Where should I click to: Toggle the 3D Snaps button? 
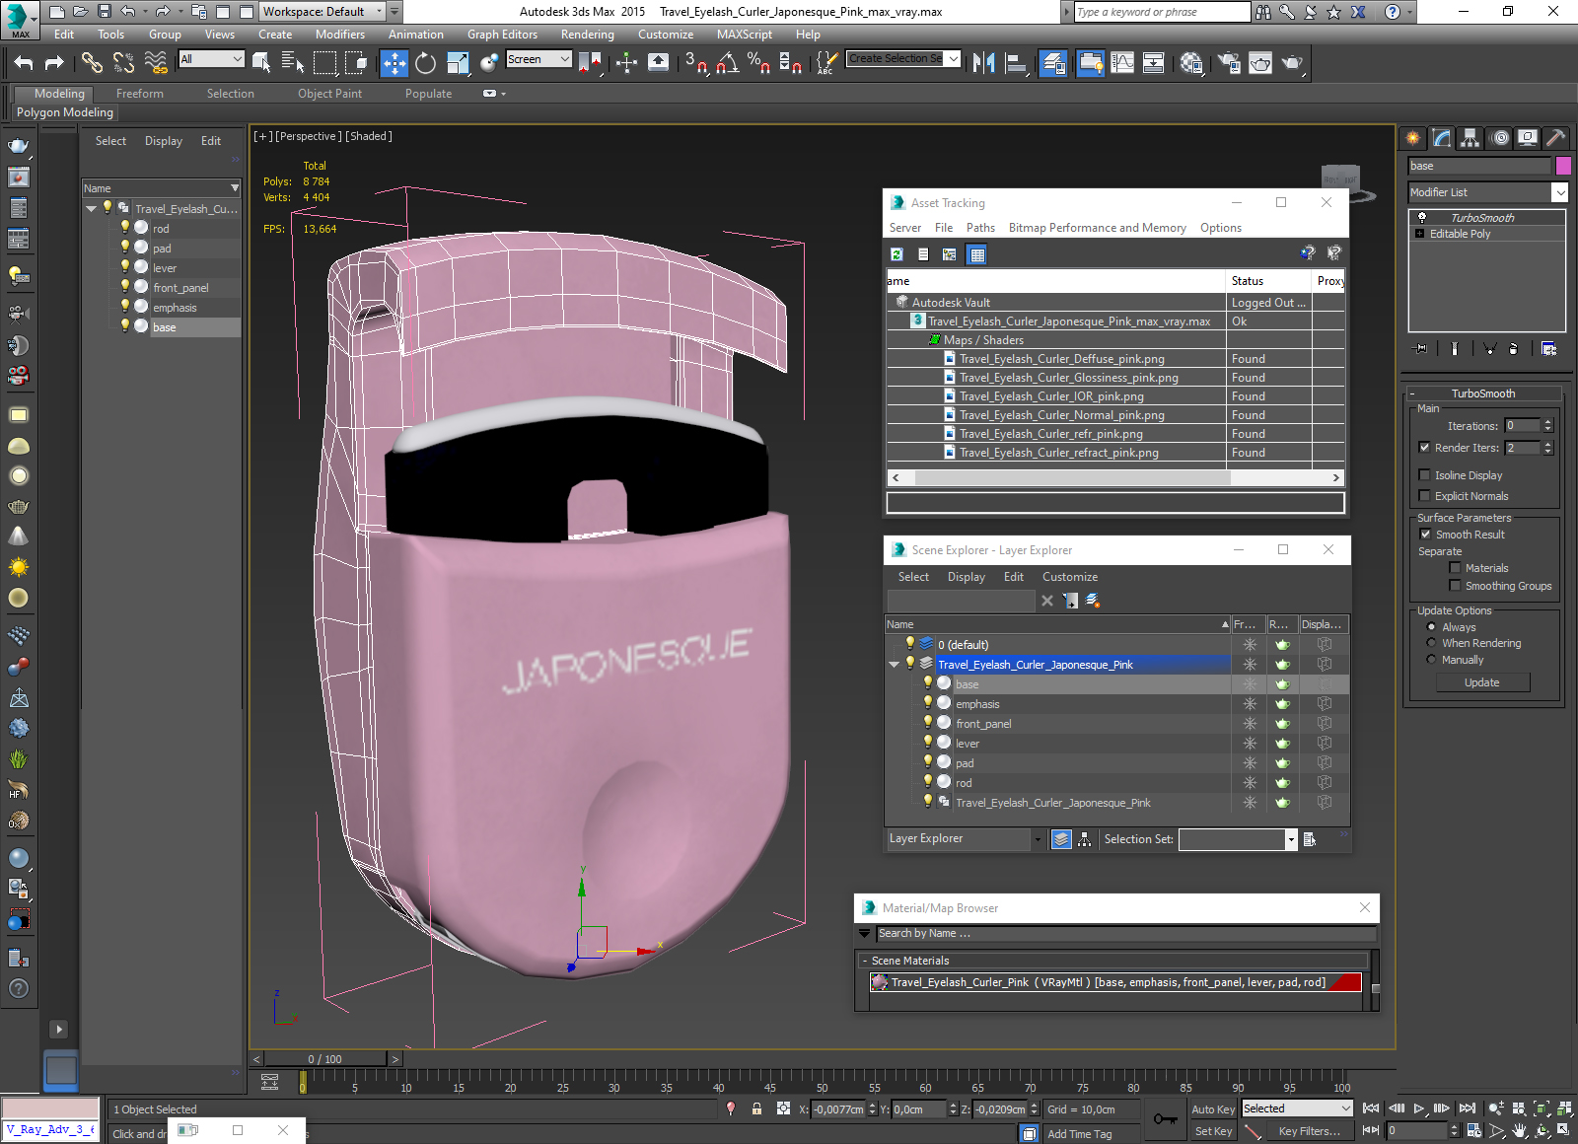pos(696,63)
